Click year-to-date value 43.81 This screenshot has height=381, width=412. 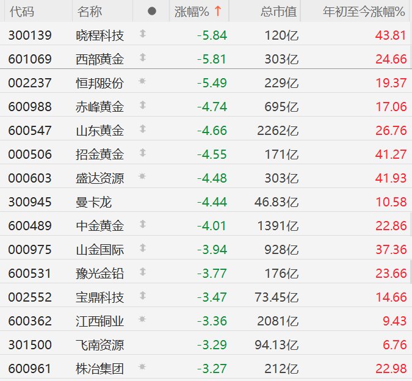(391, 35)
